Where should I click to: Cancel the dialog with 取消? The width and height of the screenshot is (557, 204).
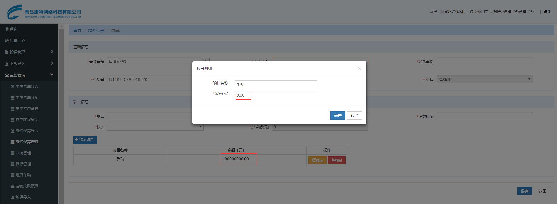(354, 116)
